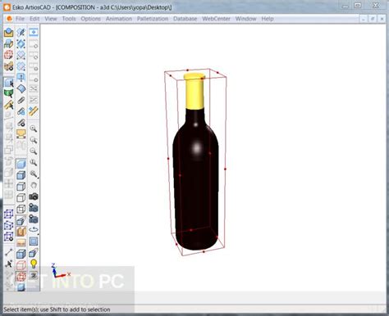Open the Edit menu

pos(34,19)
